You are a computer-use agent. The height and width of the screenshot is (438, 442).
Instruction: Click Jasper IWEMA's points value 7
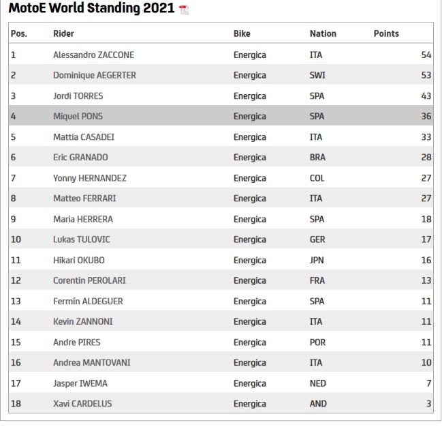429,383
